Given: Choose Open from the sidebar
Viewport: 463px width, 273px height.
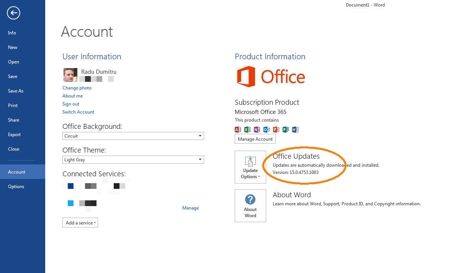Looking at the screenshot, I should coord(23,62).
